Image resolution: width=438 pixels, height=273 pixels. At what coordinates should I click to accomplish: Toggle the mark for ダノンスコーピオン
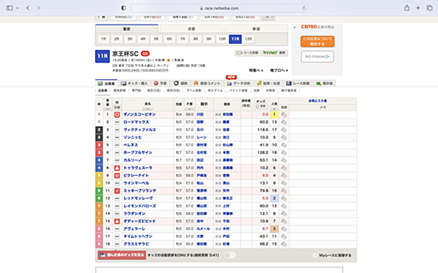tap(117, 115)
